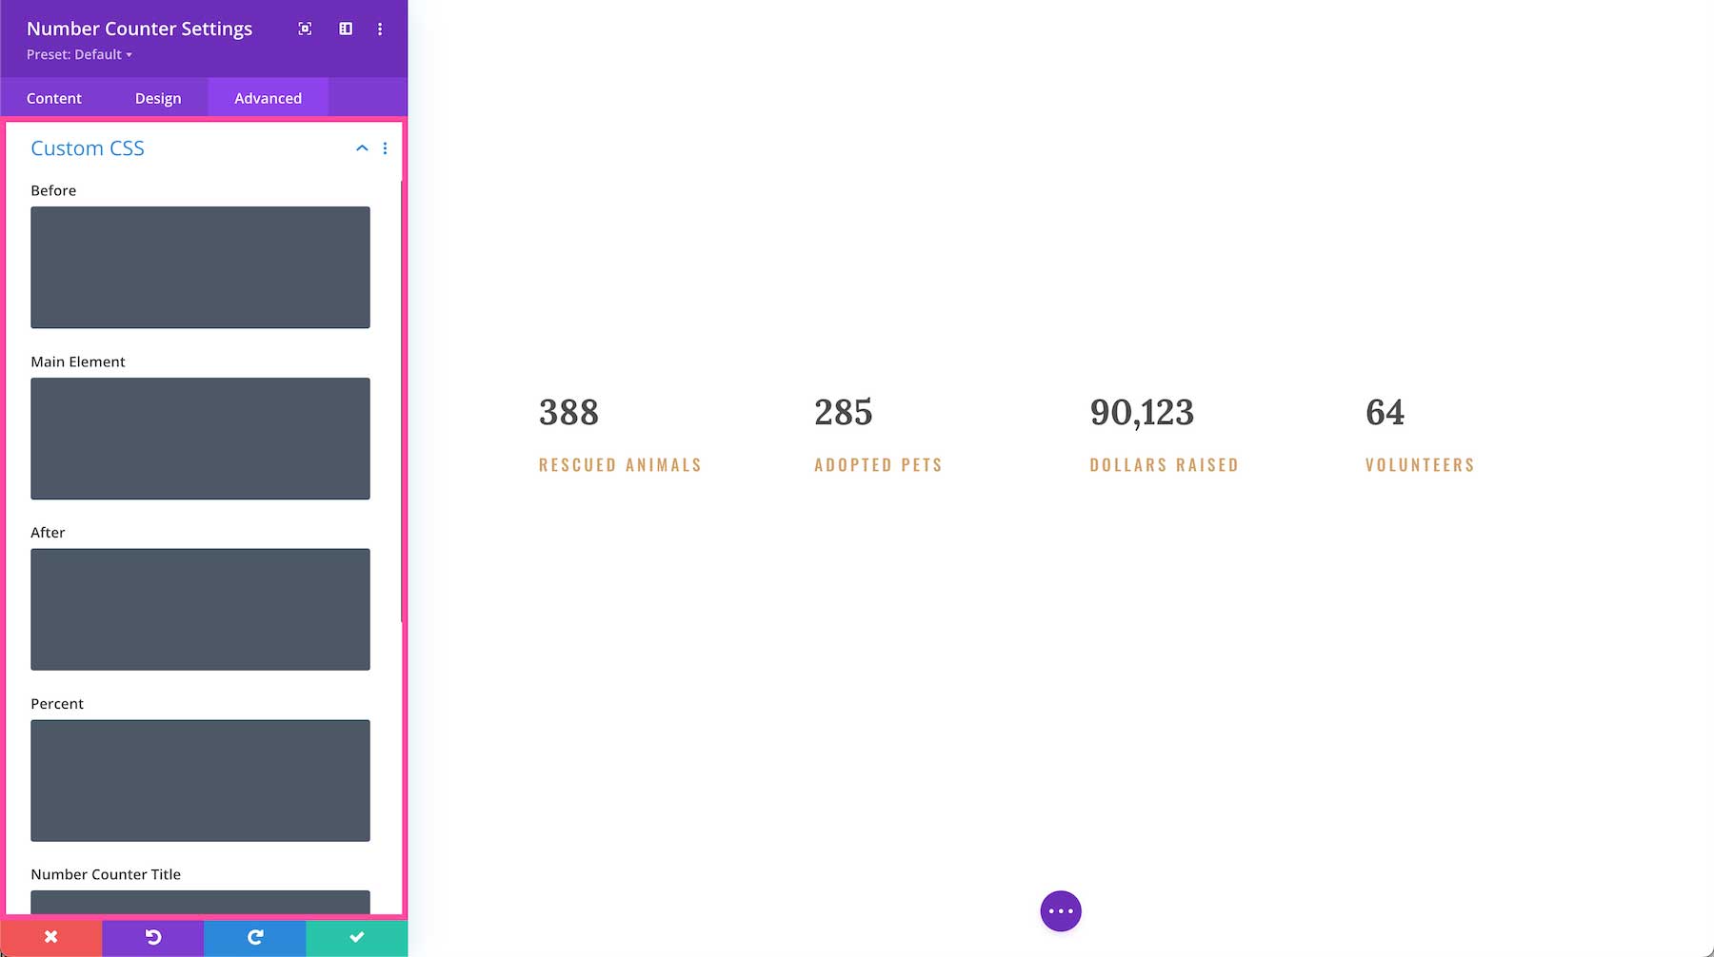Open the settings three-dot options menu
This screenshot has width=1714, height=957.
pos(380,29)
